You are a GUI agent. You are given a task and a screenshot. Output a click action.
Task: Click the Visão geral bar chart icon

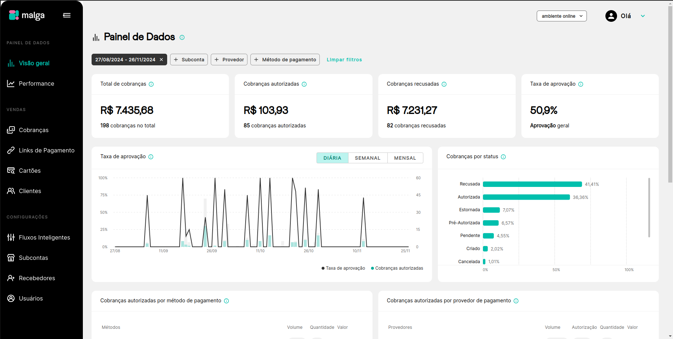pos(11,63)
